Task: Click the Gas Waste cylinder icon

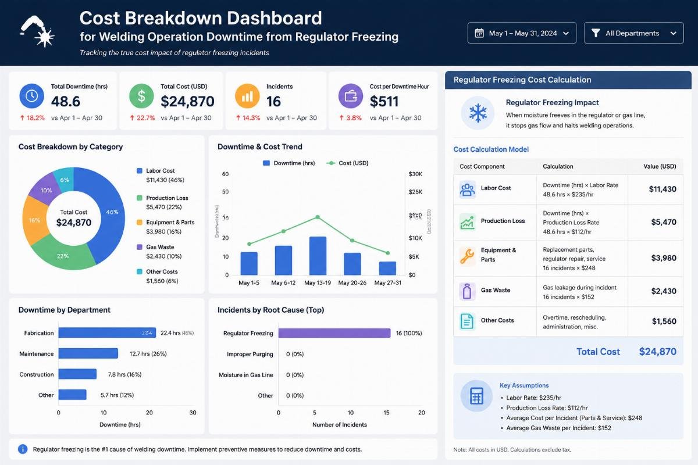Action: tap(467, 291)
